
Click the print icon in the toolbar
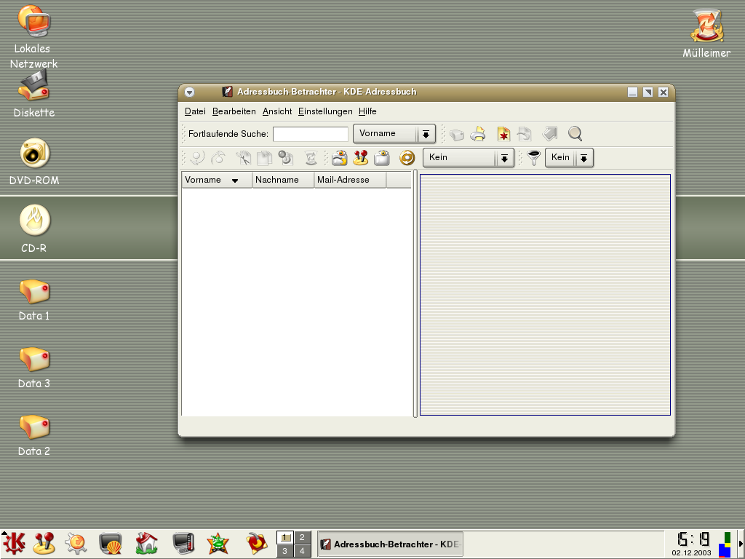click(x=478, y=134)
